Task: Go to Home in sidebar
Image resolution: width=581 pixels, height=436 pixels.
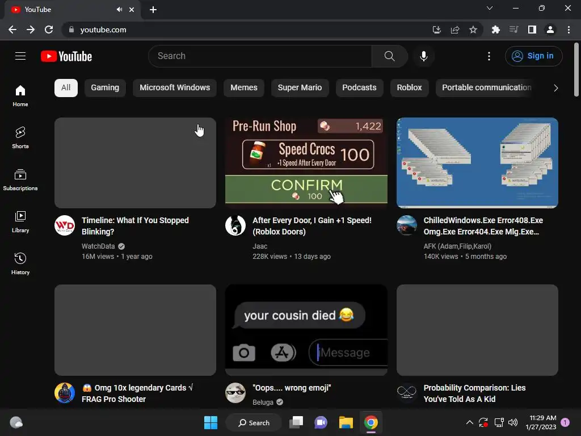Action: (x=20, y=95)
